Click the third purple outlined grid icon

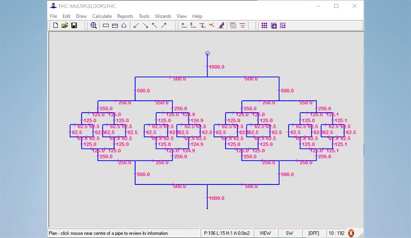click(x=283, y=26)
